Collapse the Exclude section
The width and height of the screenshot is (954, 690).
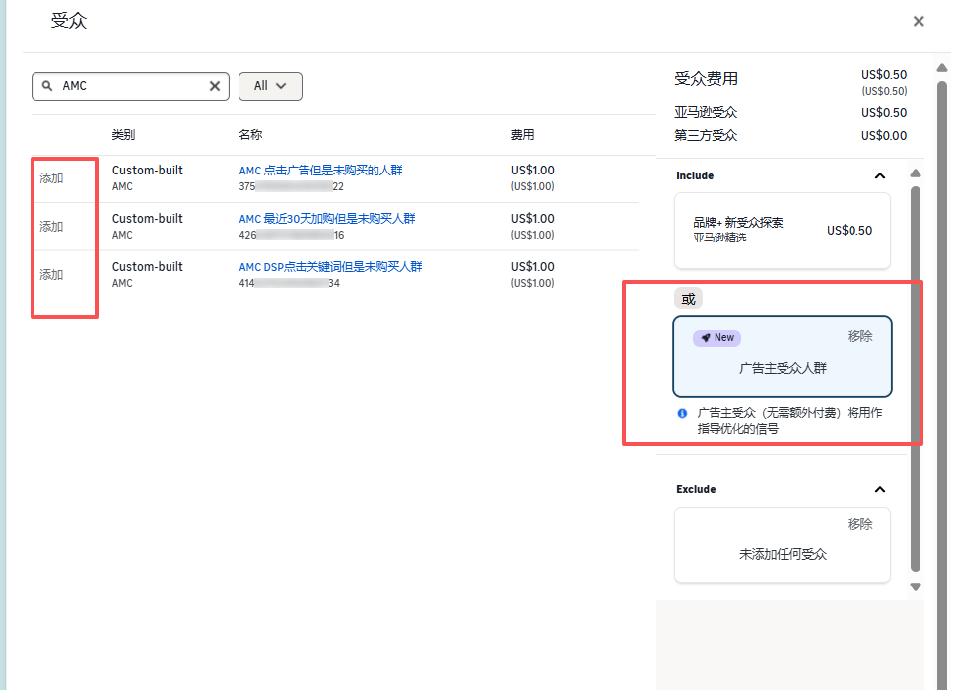(880, 489)
